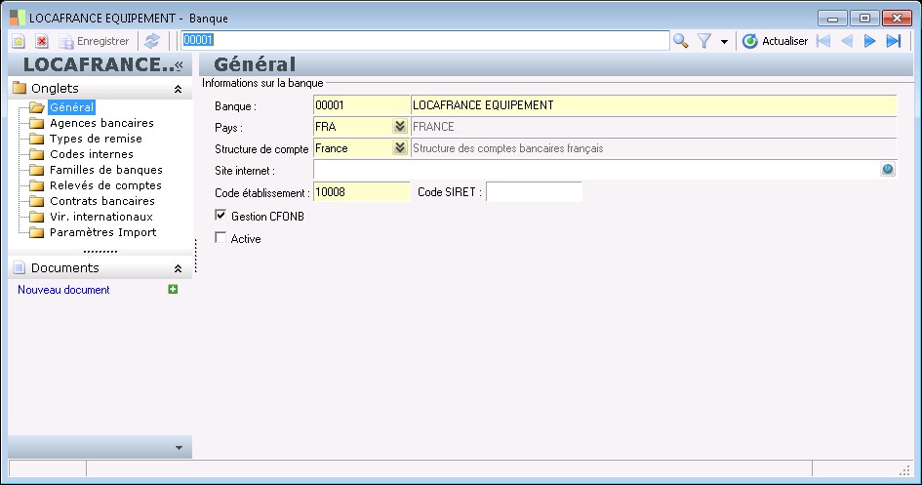Click the Code SIRET field
This screenshot has height=485, width=922.
coord(534,192)
